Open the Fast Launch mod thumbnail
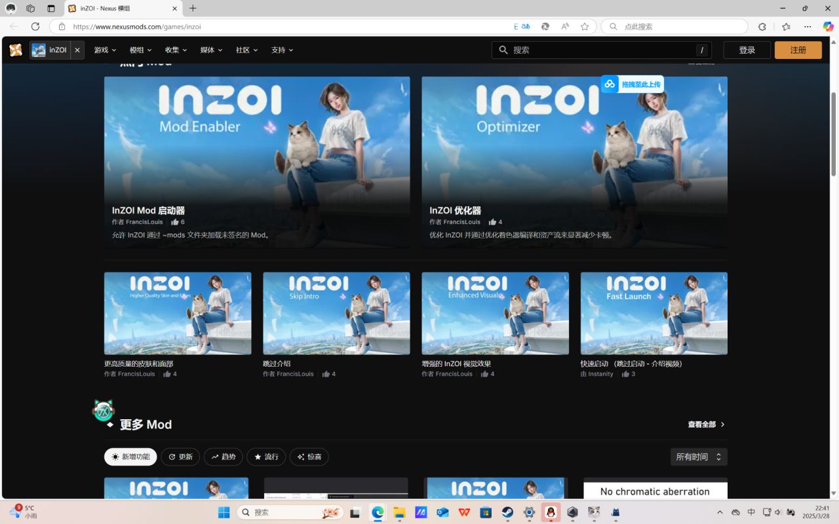The width and height of the screenshot is (839, 524). (x=654, y=313)
